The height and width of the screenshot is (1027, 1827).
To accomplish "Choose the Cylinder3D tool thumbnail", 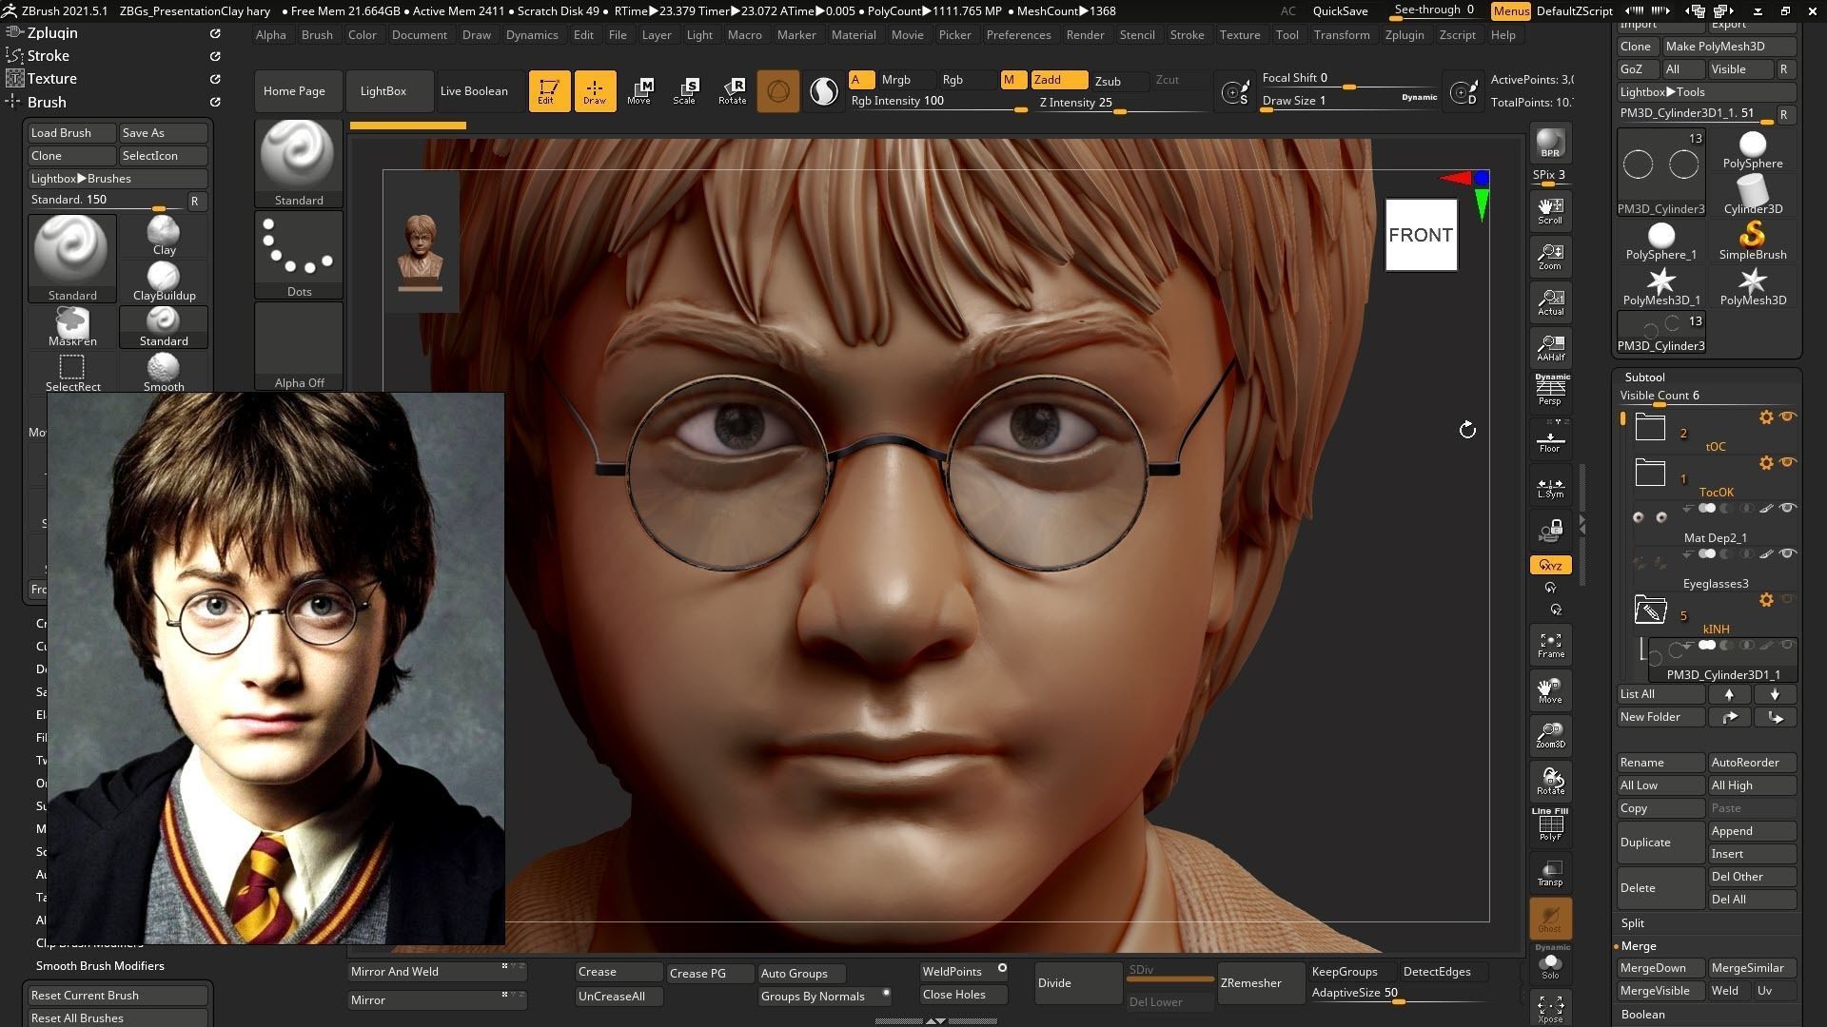I will click(x=1752, y=194).
